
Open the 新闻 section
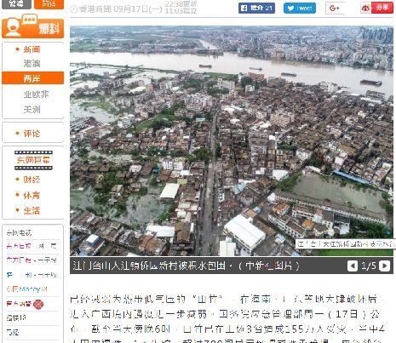(x=32, y=49)
